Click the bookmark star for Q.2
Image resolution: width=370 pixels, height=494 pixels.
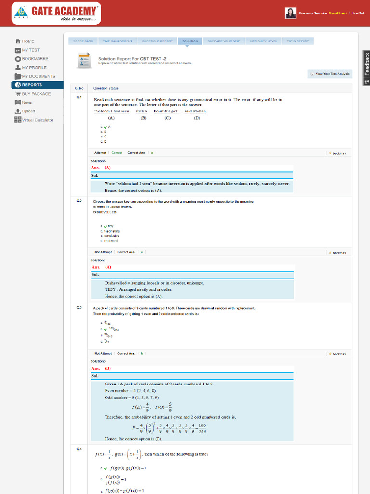[330, 253]
